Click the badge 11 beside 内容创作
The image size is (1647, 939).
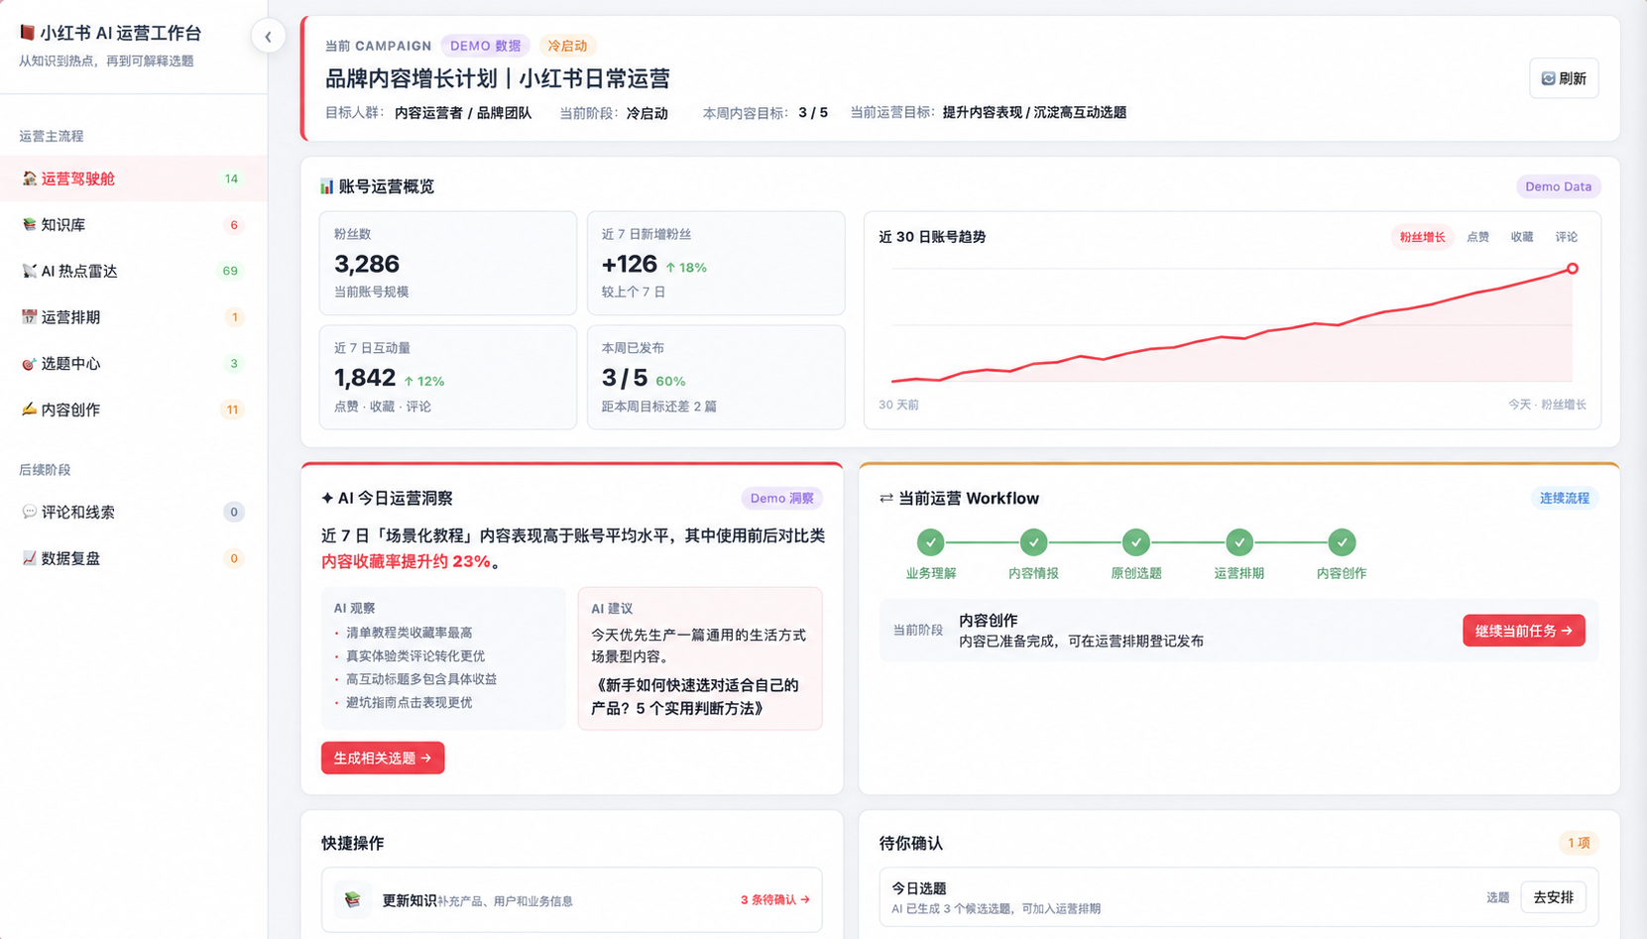(232, 410)
